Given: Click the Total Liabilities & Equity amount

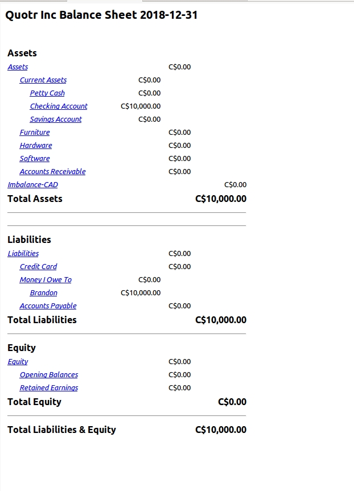Looking at the screenshot, I should click(x=221, y=430).
